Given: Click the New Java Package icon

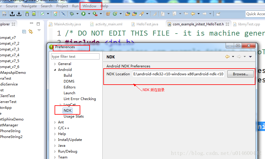Looking at the screenshot, I should pyautogui.click(x=108, y=14).
